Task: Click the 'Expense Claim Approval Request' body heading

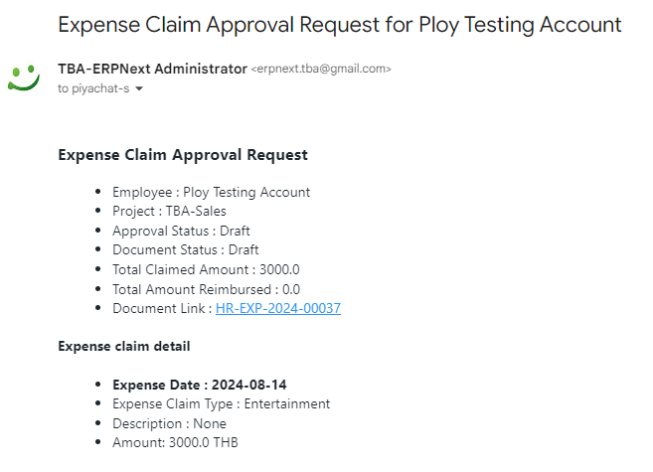Action: (183, 155)
